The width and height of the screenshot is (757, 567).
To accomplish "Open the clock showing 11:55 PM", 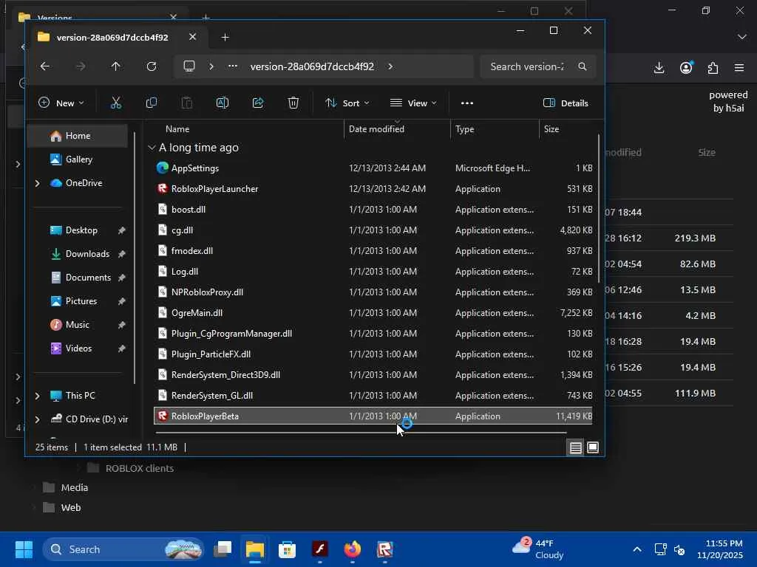I will click(x=720, y=549).
